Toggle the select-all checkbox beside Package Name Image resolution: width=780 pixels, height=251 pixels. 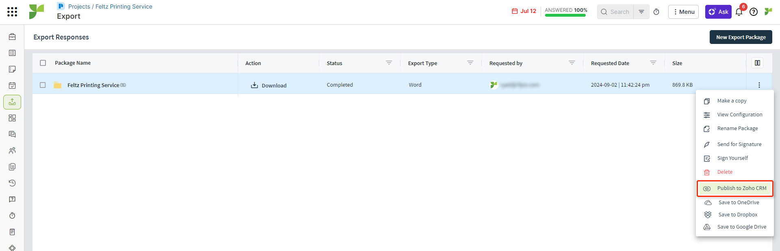43,63
